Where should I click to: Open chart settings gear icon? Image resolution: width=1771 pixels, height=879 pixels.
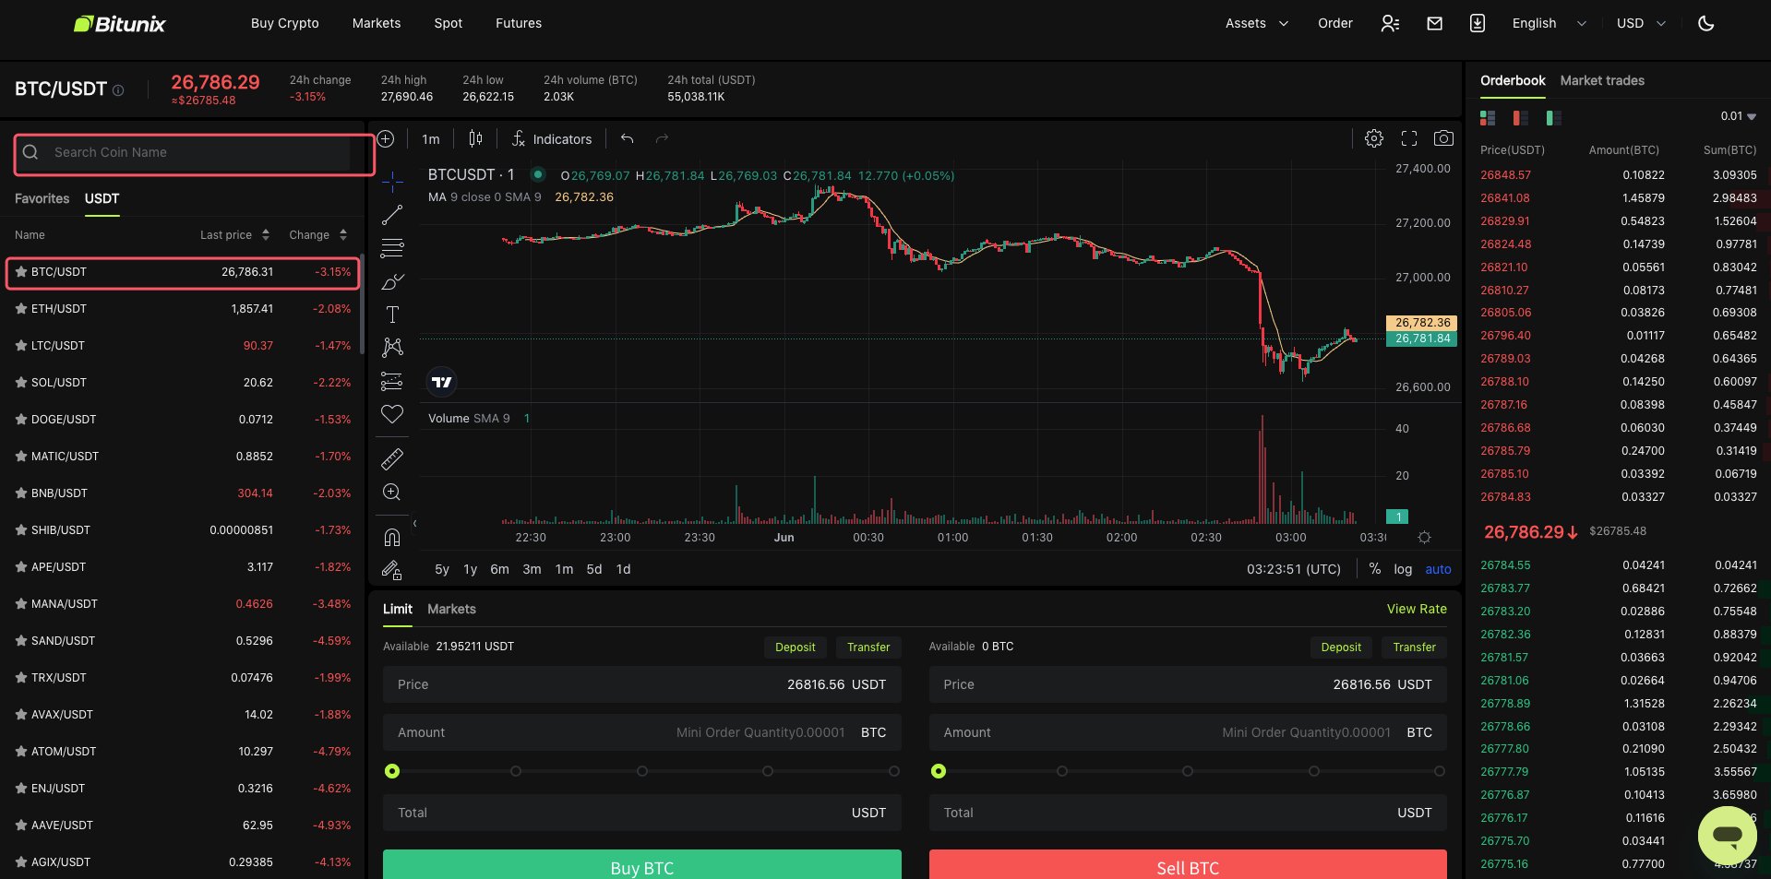click(1373, 138)
